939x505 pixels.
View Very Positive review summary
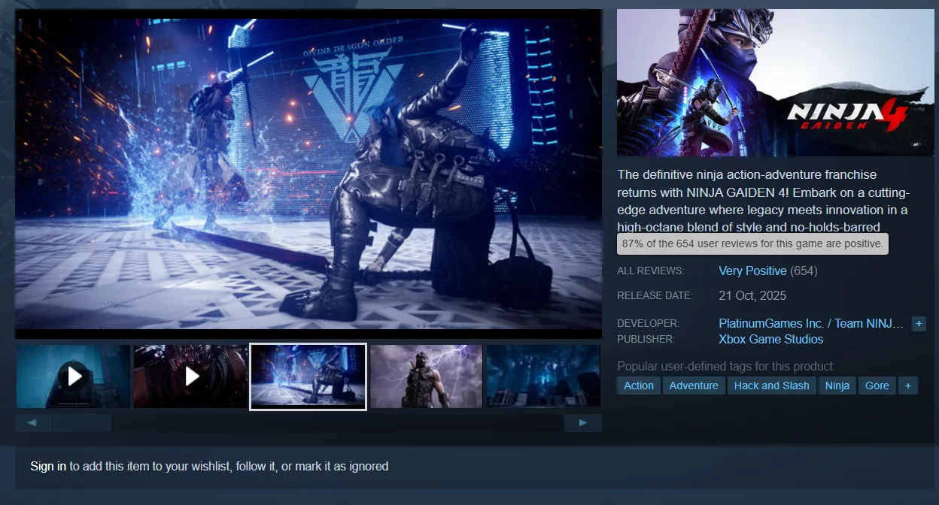point(752,271)
